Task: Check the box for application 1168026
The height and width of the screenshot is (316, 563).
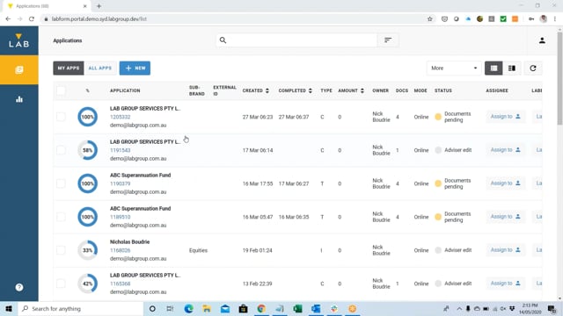Action: 61,250
